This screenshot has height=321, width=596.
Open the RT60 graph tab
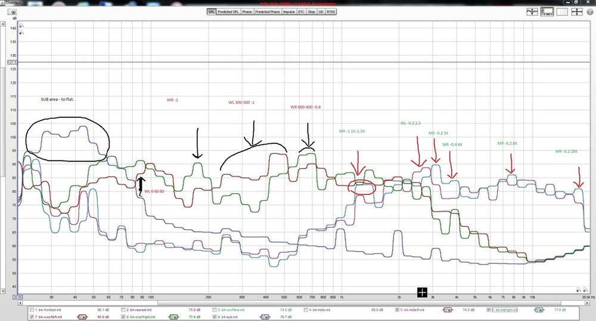(x=331, y=12)
